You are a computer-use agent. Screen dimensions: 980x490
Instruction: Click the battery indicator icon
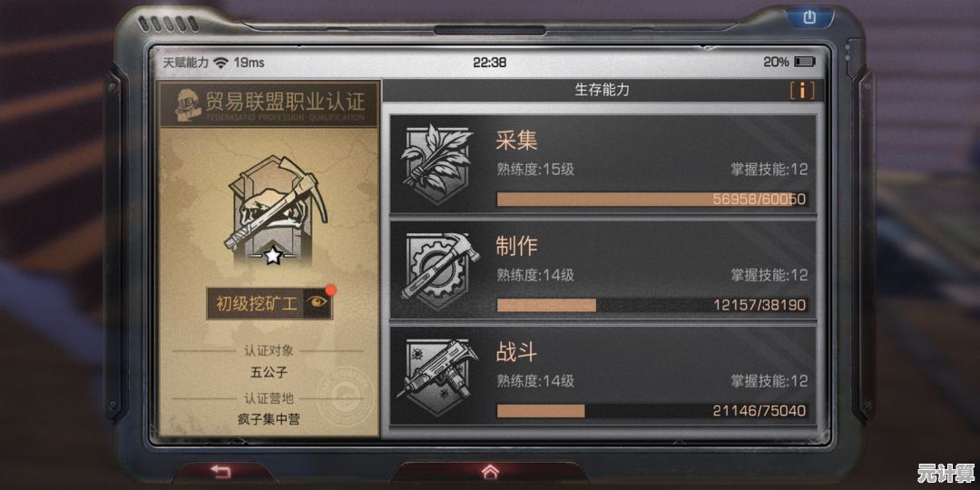[804, 62]
